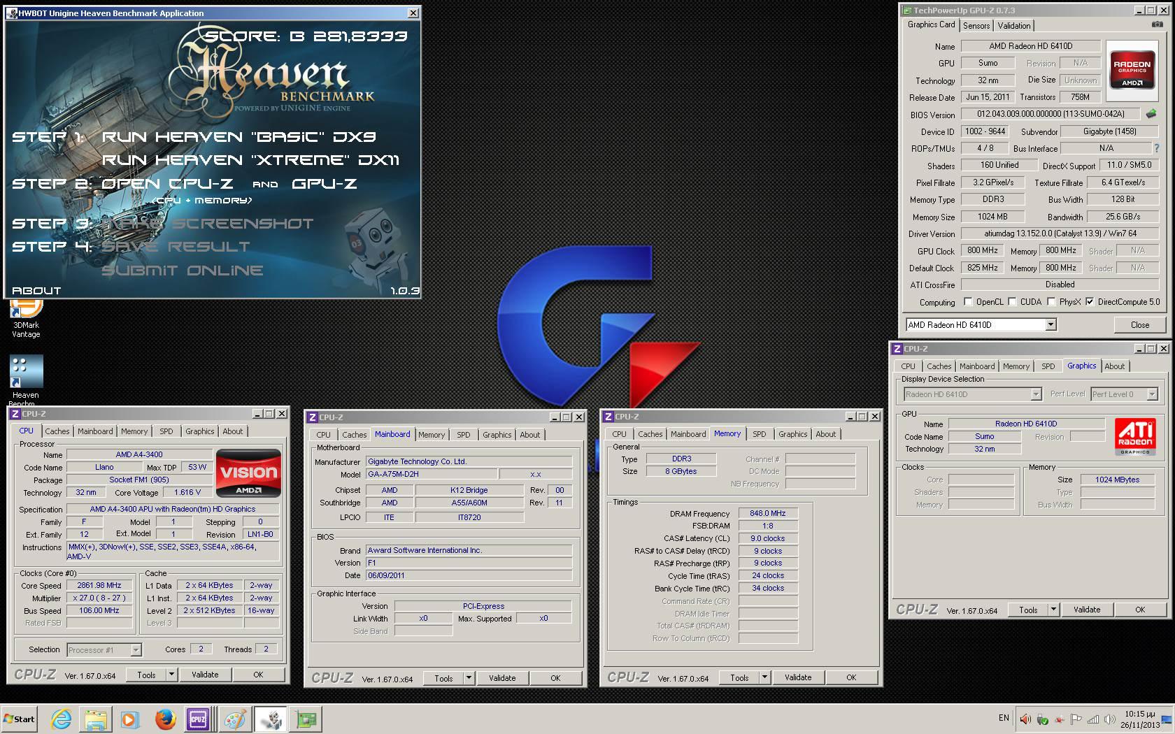Screen dimensions: 1175x734
Task: Expand Tools arrow in CPU-Z CPU window
Action: click(171, 675)
